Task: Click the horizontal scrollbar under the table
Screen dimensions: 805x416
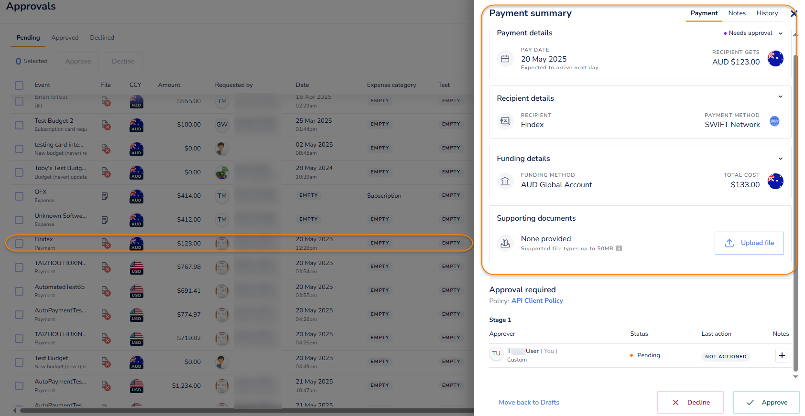Action: [x=239, y=410]
